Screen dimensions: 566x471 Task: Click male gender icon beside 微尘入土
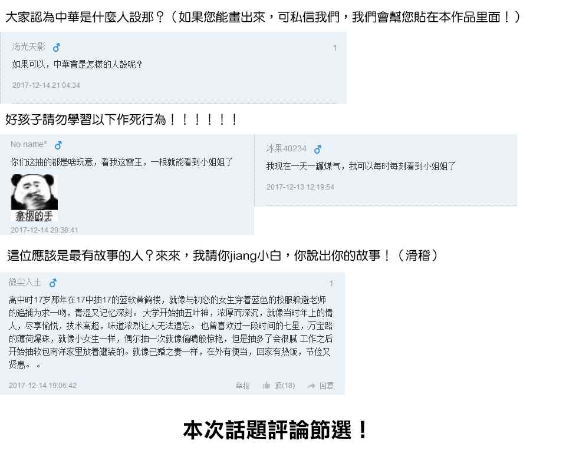(53, 283)
